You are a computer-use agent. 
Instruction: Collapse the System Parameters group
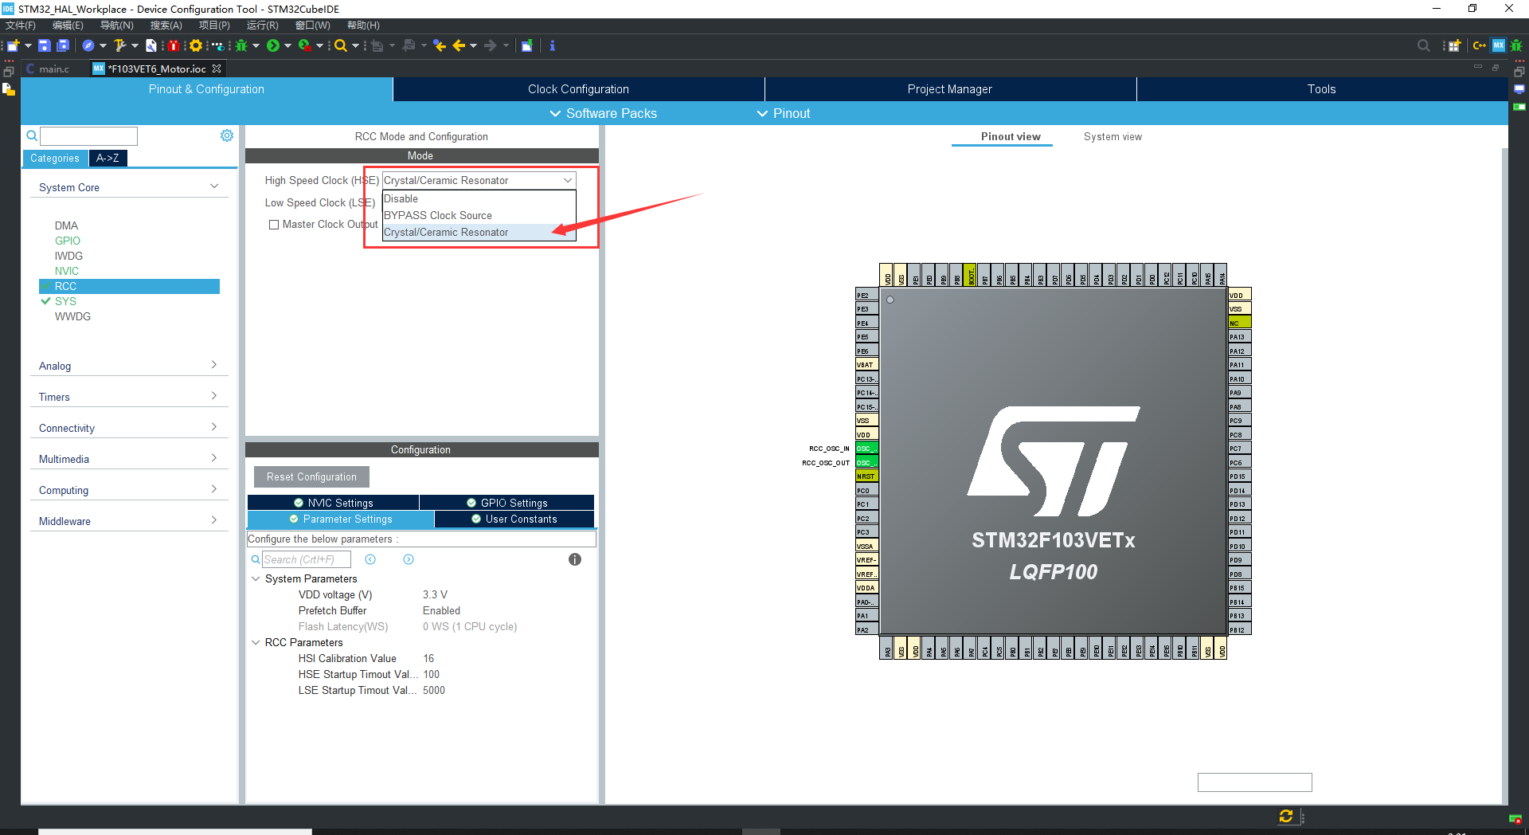(x=256, y=578)
